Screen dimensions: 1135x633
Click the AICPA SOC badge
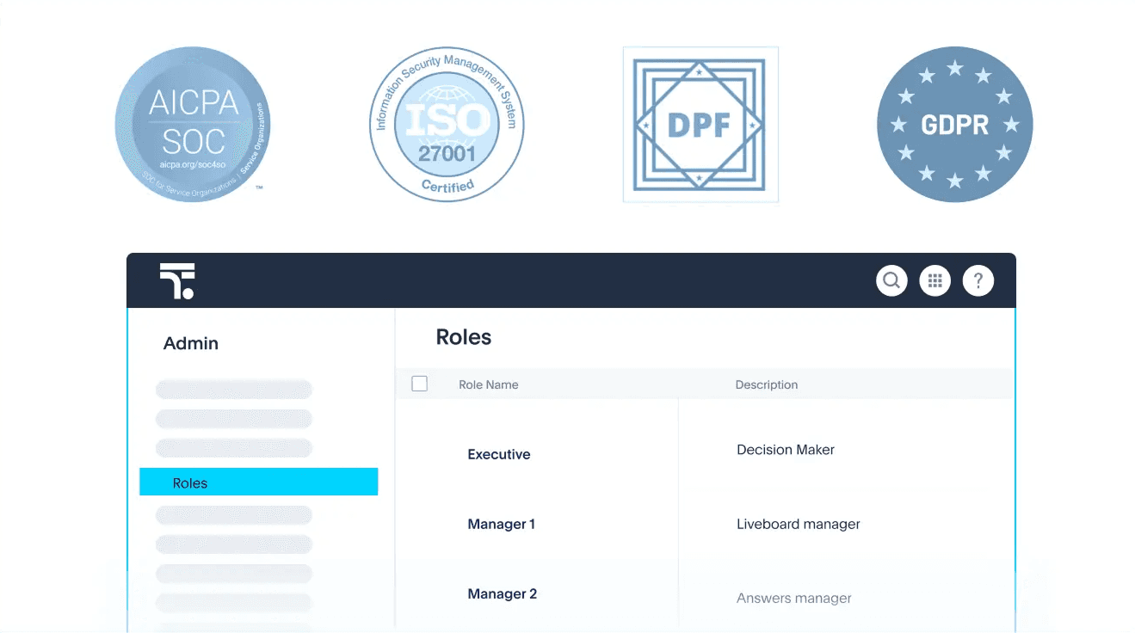[x=193, y=125]
